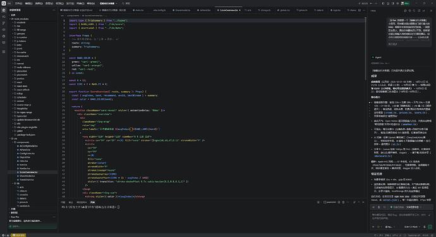
Task: Open the weather.ts link in chat response
Action: click(x=409, y=125)
